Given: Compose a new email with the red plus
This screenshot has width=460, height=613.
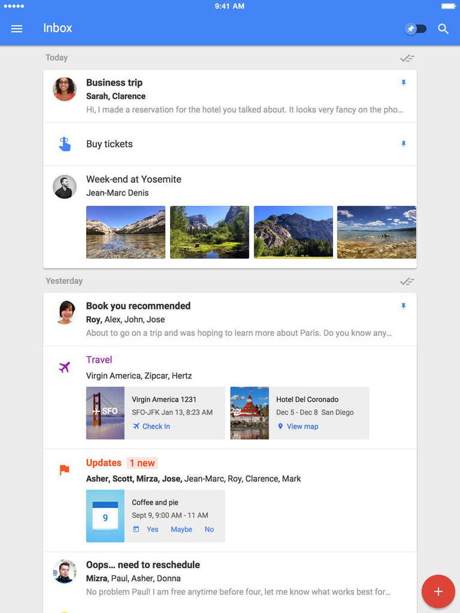Looking at the screenshot, I should click(x=438, y=591).
